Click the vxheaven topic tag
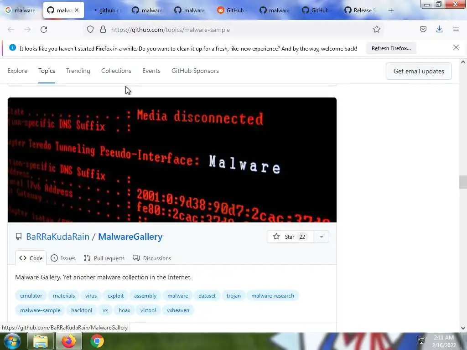This screenshot has width=467, height=350. [x=178, y=310]
